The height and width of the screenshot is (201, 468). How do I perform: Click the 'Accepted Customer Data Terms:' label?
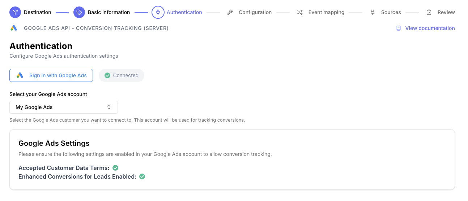pos(64,168)
